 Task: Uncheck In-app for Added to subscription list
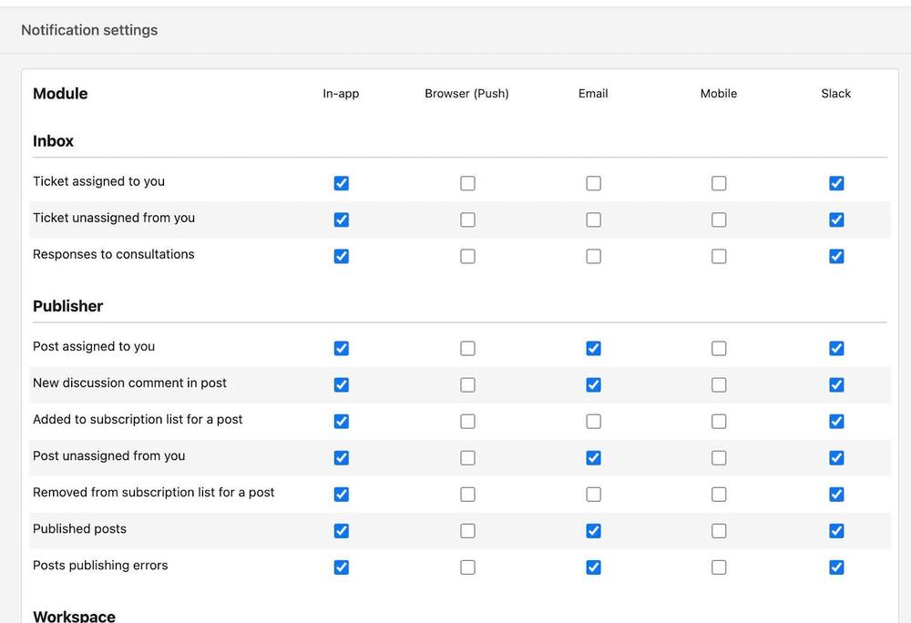(x=342, y=422)
